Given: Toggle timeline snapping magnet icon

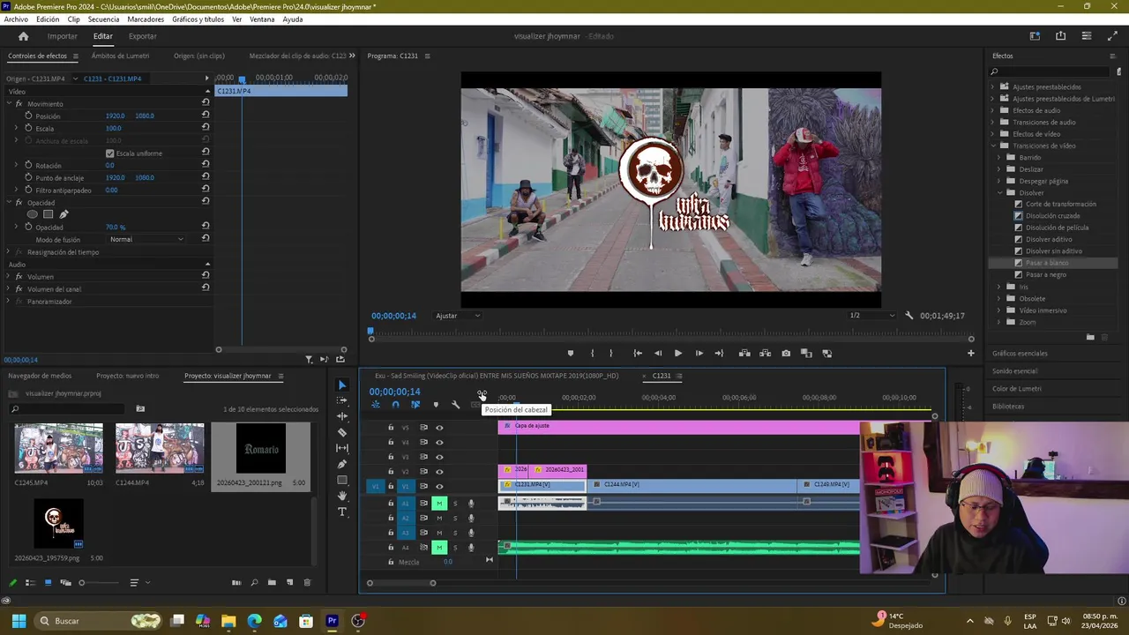Looking at the screenshot, I should [x=395, y=405].
